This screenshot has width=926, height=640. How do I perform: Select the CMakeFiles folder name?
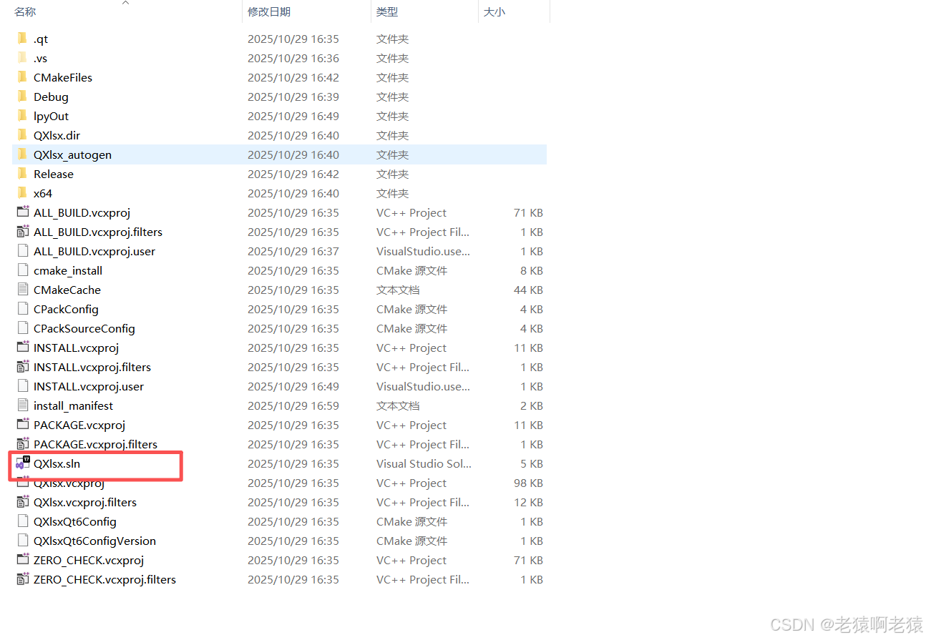[x=63, y=77]
